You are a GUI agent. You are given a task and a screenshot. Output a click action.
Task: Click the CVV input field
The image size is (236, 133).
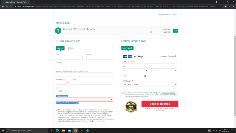[x=135, y=76]
